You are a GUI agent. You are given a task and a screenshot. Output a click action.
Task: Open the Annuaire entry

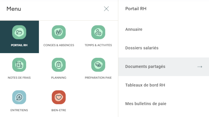click(164, 29)
